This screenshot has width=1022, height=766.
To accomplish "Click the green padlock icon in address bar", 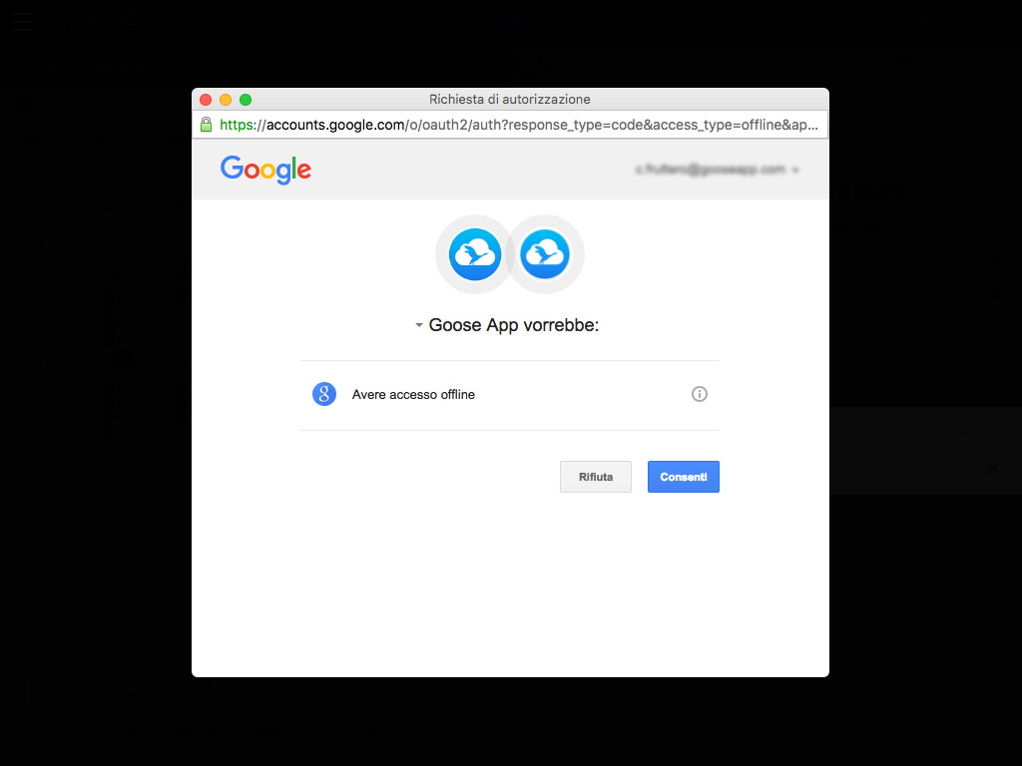I will pos(206,125).
